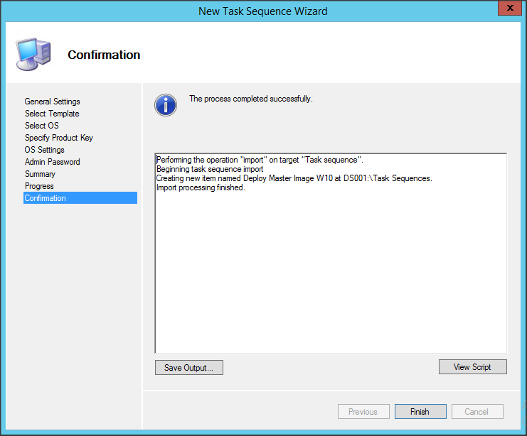The height and width of the screenshot is (436, 527).
Task: Select the General Settings step
Action: [52, 102]
